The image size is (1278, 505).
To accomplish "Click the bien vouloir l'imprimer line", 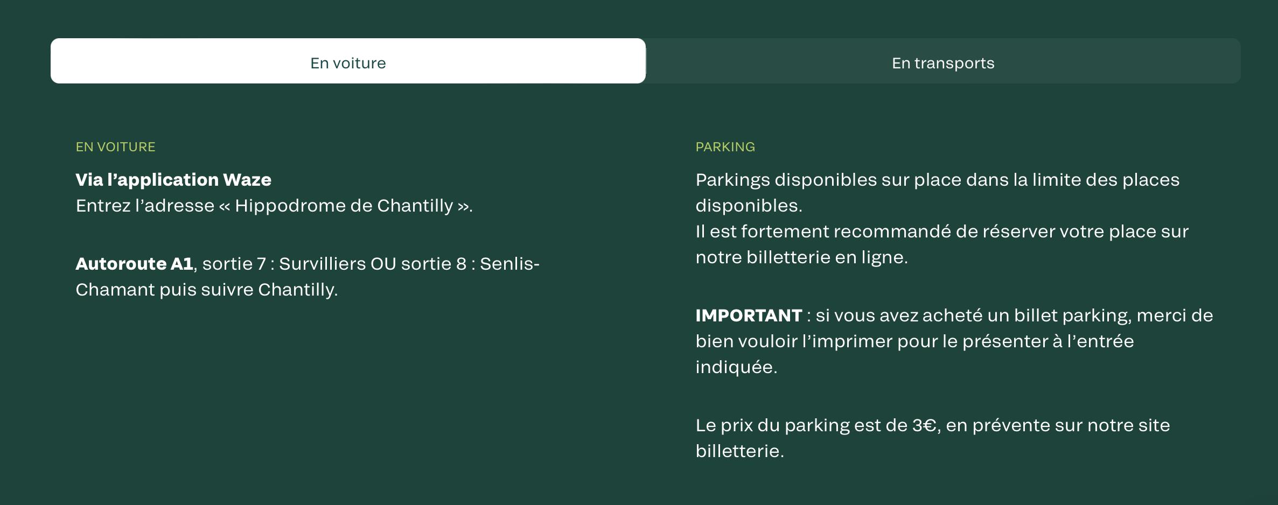I will (914, 341).
